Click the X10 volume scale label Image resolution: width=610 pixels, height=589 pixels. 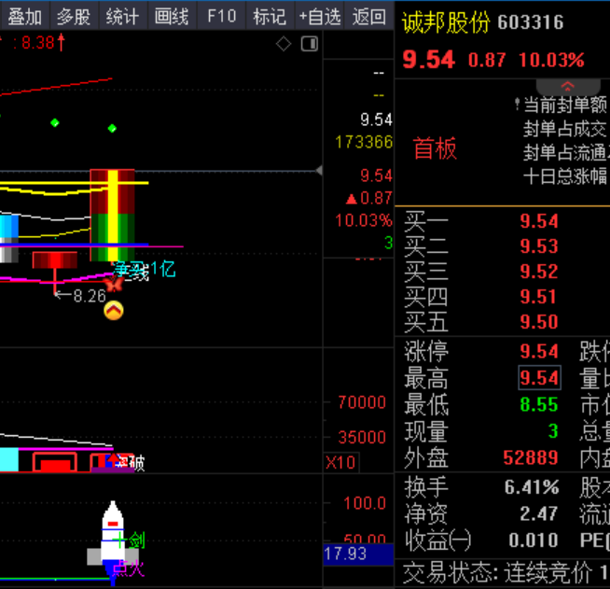pyautogui.click(x=340, y=463)
